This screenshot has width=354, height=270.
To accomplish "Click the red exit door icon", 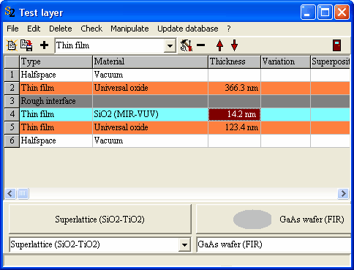I will [x=336, y=45].
